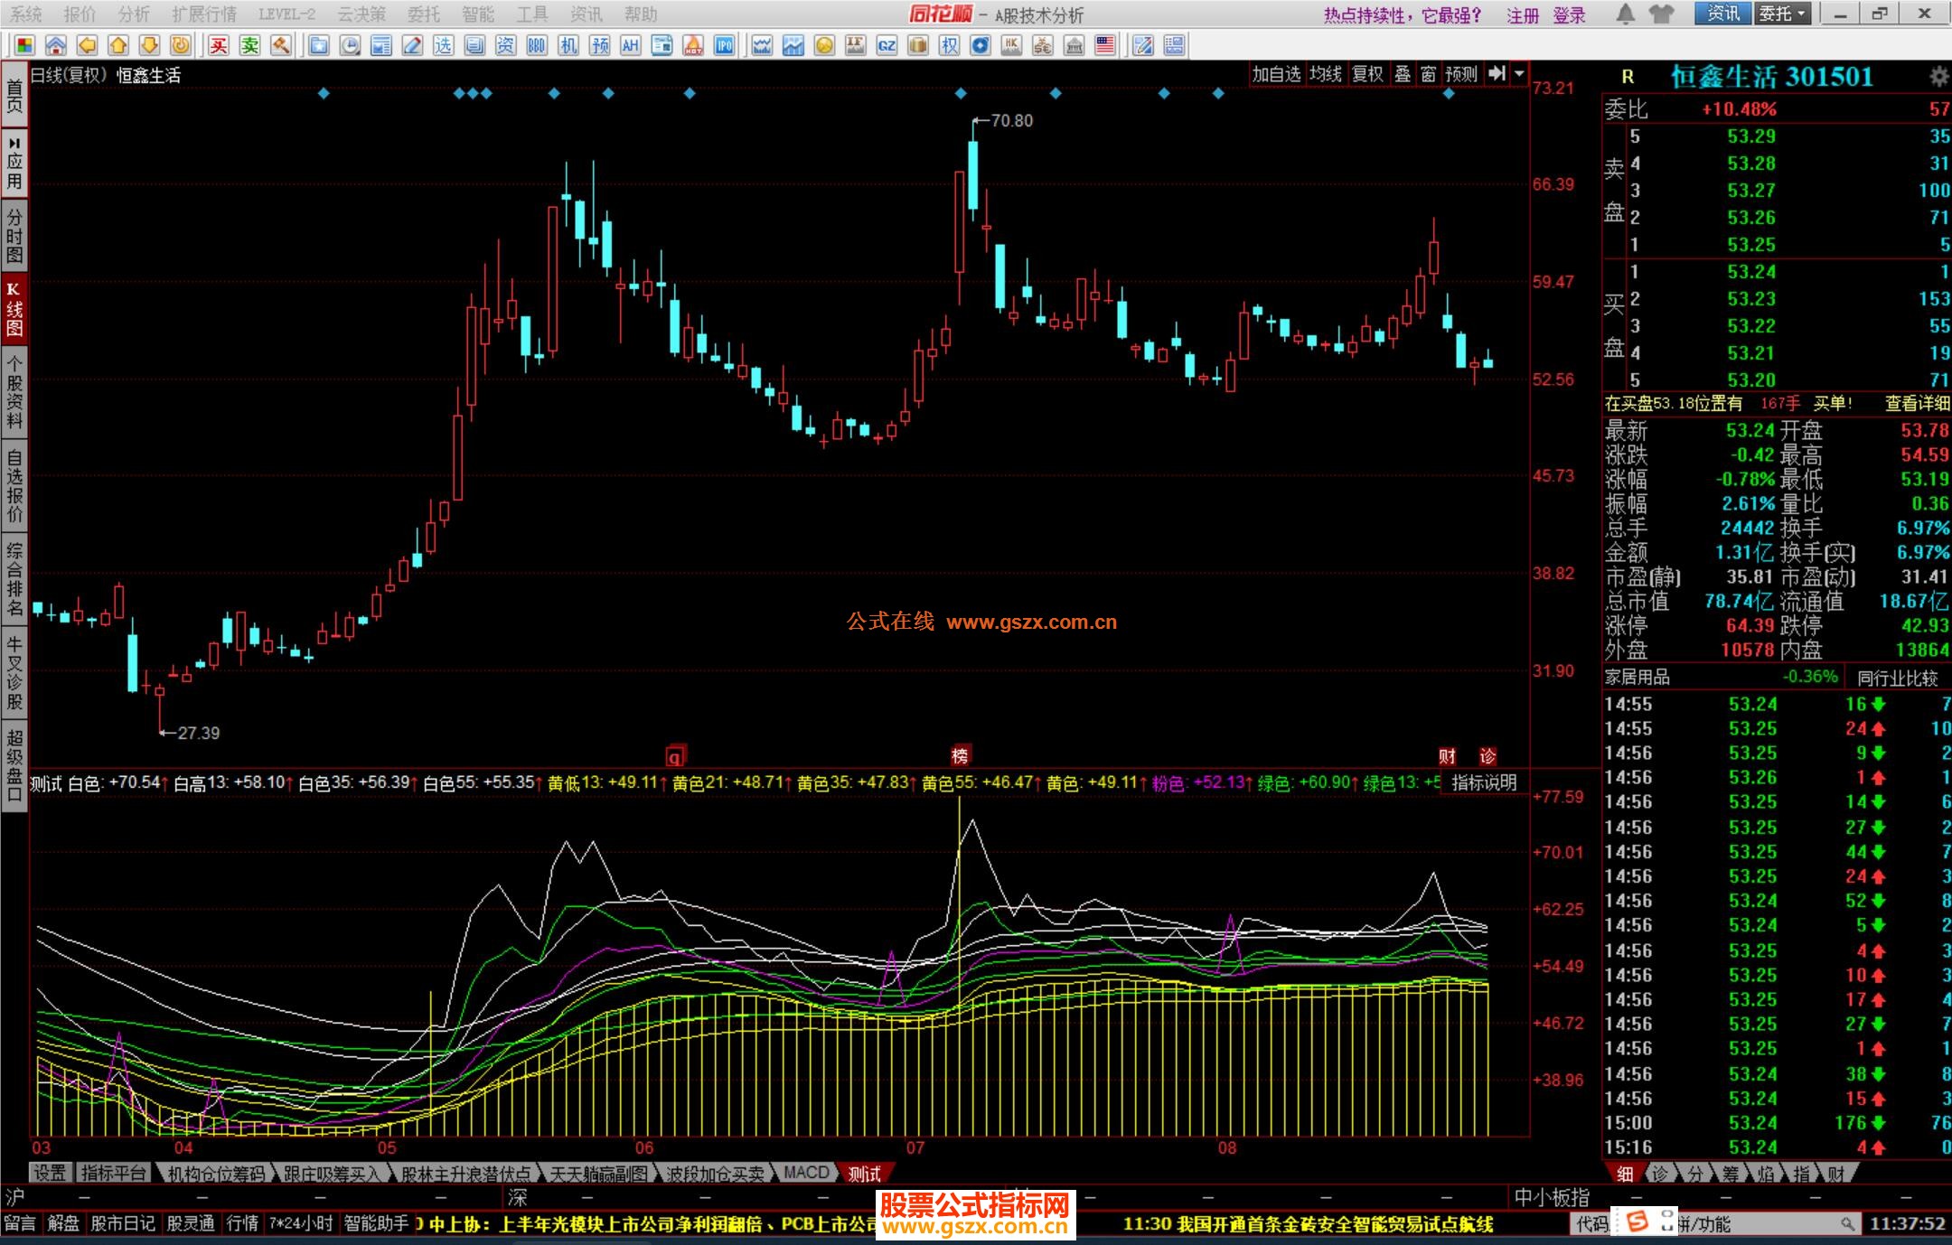The width and height of the screenshot is (1952, 1245).
Task: Click the home page house icon
Action: click(56, 45)
